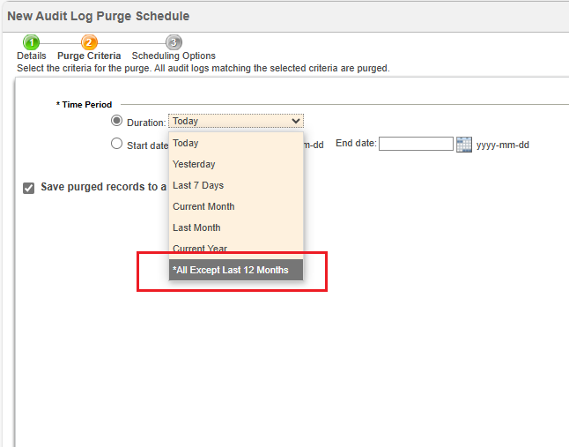Image resolution: width=569 pixels, height=447 pixels.
Task: Select the Duration radio button
Action: click(117, 121)
